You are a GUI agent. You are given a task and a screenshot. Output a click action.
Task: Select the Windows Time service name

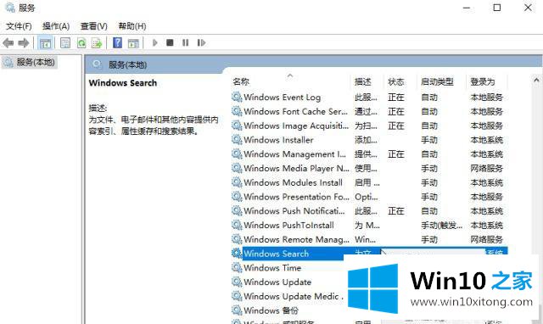coord(272,267)
